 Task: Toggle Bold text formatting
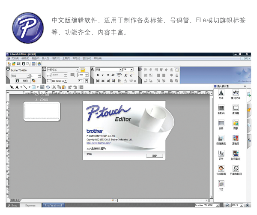click(98, 75)
